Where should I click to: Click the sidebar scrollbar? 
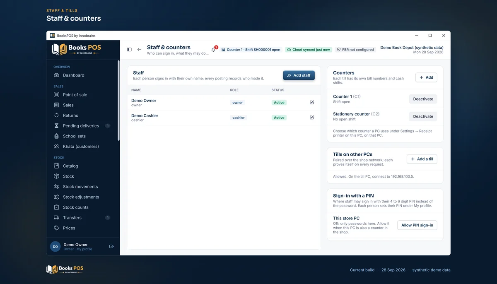click(118, 101)
